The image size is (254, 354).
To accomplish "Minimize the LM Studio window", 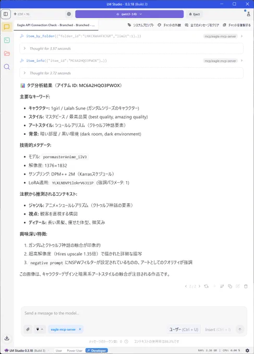I will (222, 4).
